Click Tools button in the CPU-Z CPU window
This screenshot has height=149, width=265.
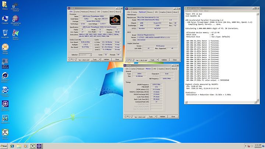point(95,60)
